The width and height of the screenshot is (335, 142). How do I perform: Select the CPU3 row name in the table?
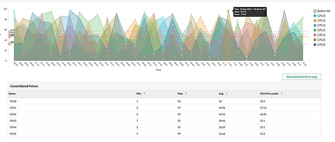click(x=13, y=121)
